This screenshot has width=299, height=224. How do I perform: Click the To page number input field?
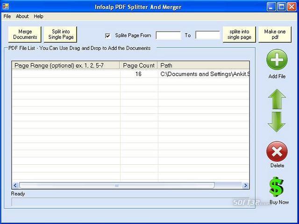[207, 35]
